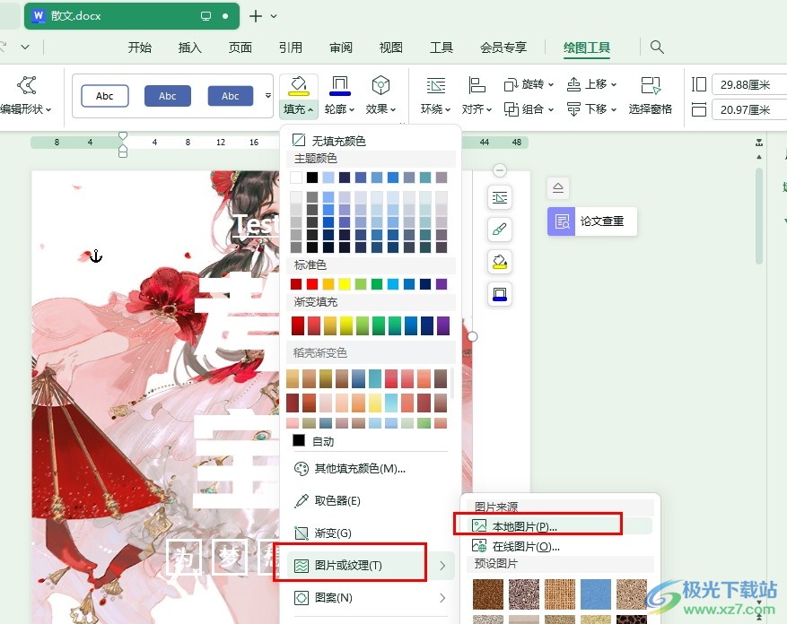The height and width of the screenshot is (624, 787).
Task: Click the floating layout options icon
Action: pyautogui.click(x=500, y=197)
